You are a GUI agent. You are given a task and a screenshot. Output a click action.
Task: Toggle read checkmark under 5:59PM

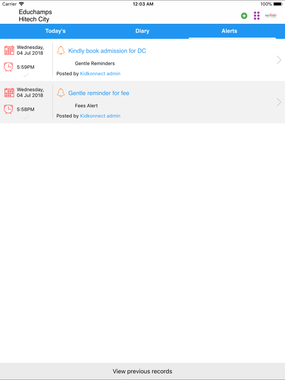pyautogui.click(x=26, y=75)
